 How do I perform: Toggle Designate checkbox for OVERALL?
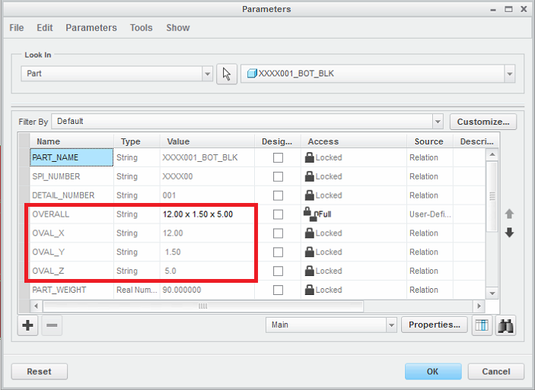coord(278,214)
